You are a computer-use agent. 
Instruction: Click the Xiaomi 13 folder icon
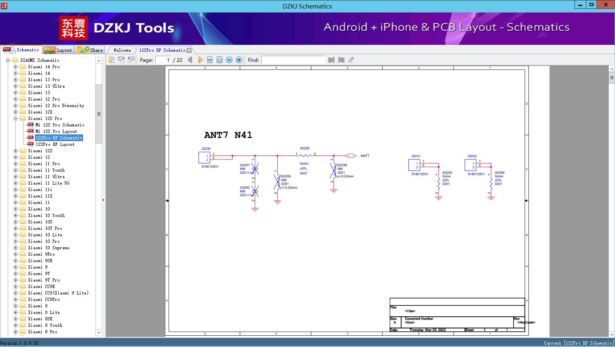point(23,93)
